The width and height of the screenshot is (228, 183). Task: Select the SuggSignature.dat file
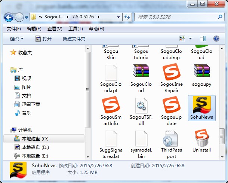(x=111, y=144)
